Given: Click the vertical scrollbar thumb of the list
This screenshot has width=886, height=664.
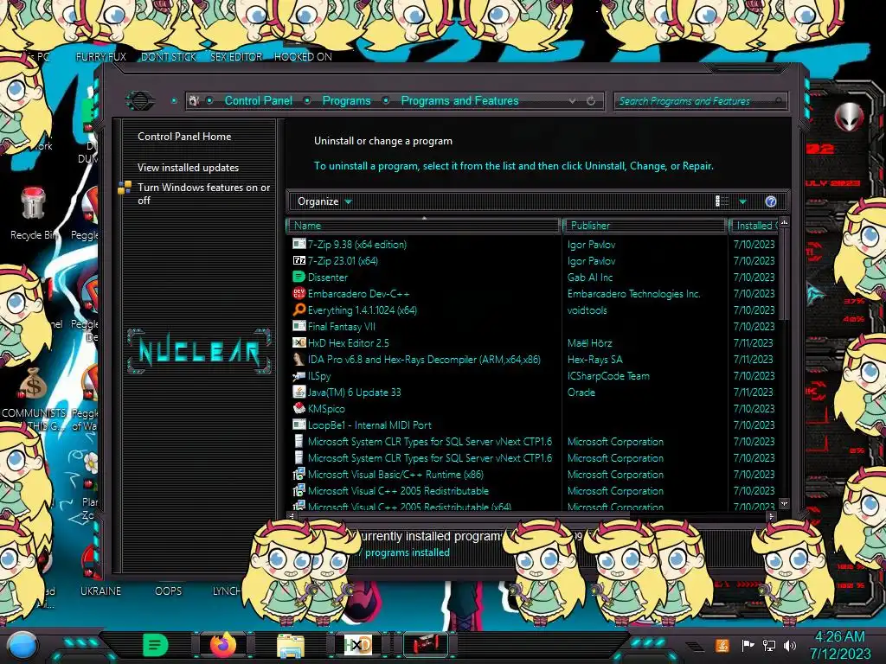Looking at the screenshot, I should click(x=784, y=275).
